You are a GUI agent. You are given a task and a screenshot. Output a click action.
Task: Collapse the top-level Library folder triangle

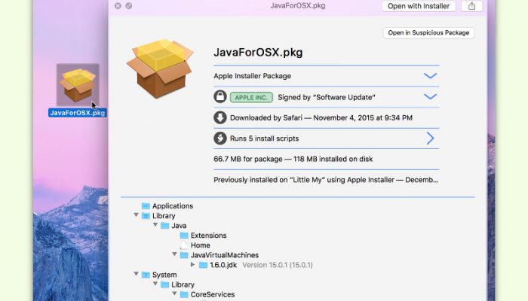pos(136,215)
